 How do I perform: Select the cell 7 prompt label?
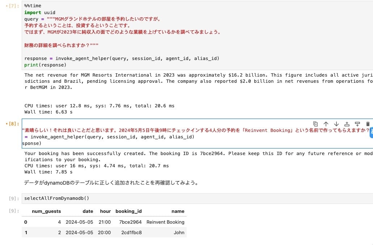[13, 6]
